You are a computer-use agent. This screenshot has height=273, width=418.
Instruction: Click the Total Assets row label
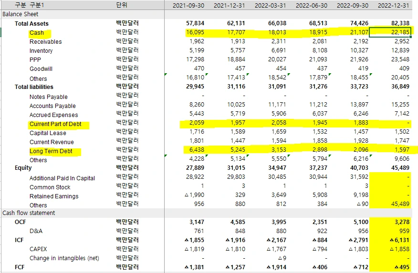tap(31, 24)
